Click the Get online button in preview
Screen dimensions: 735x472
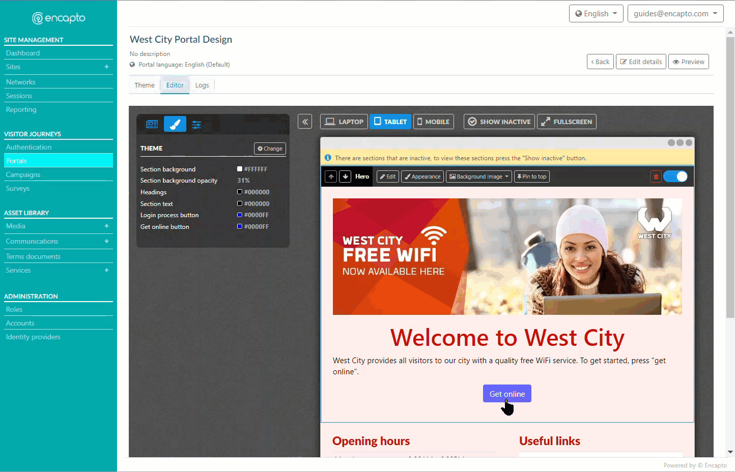coord(507,394)
